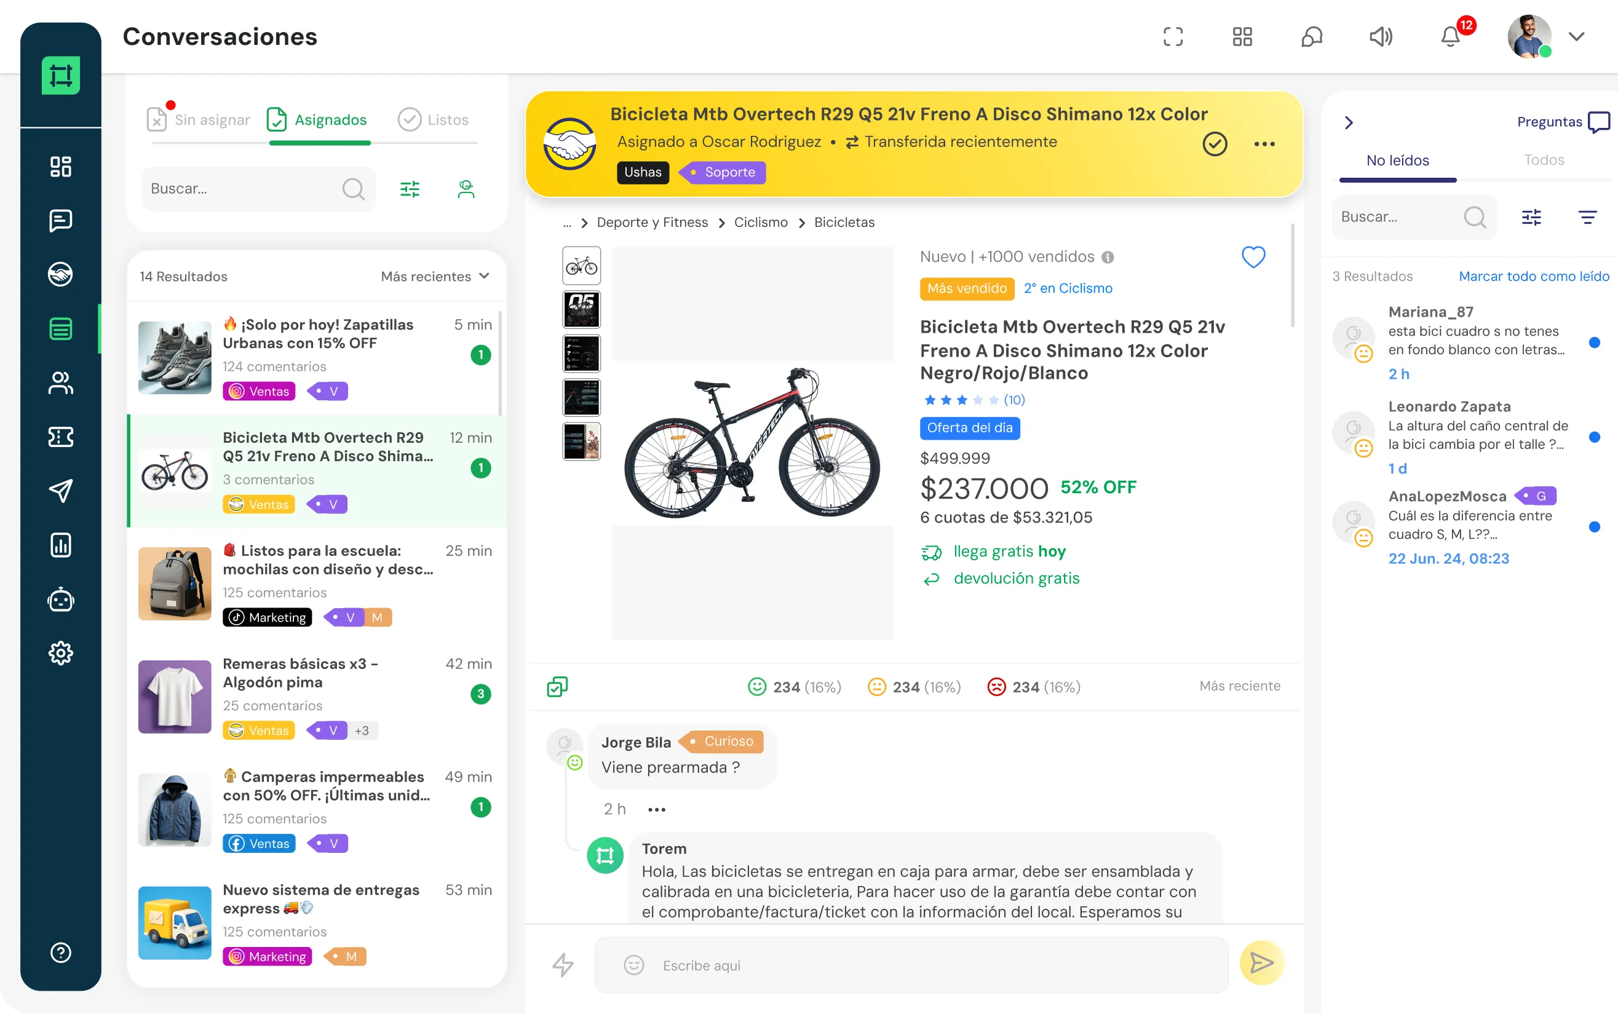The height and width of the screenshot is (1014, 1618).
Task: Select the No leídos tab
Action: click(x=1398, y=161)
